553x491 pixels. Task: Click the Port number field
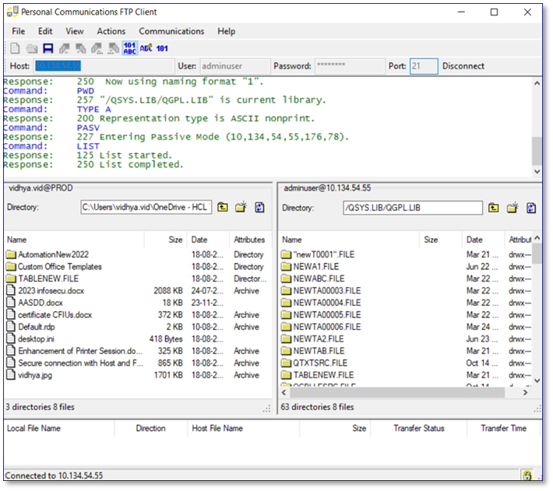click(x=424, y=66)
